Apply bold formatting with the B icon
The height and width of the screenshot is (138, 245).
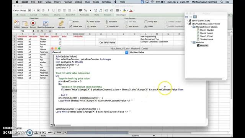(43, 10)
